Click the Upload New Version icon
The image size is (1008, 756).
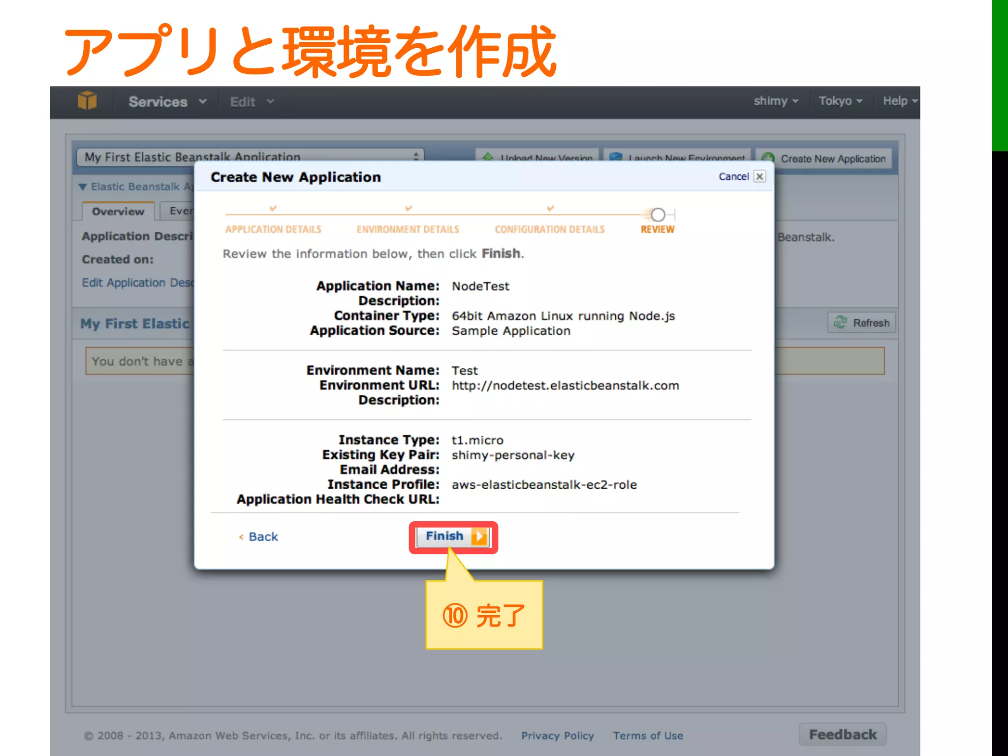(x=488, y=157)
